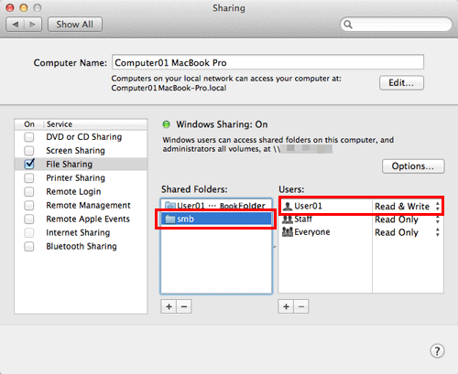Viewport: 458px width, 374px height.
Task: Select Remote Apple Events label
Action: click(x=88, y=219)
